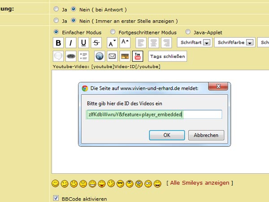Viewport: 269px width, 202px height.
Task: Toggle BBCode aktivieren checkbox
Action: coord(56,198)
